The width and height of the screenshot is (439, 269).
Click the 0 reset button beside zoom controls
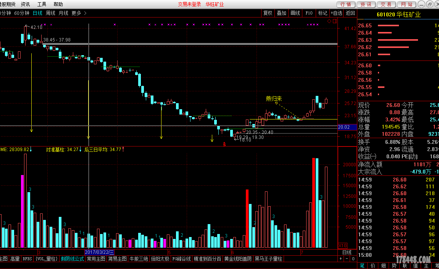(353, 259)
